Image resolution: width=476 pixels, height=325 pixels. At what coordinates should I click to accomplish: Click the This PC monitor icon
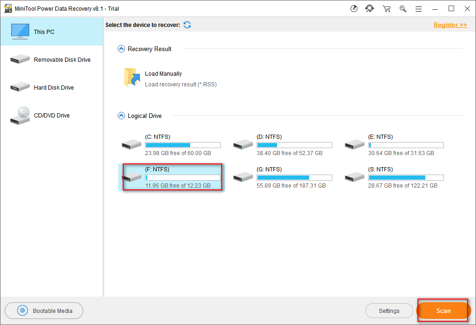20,32
